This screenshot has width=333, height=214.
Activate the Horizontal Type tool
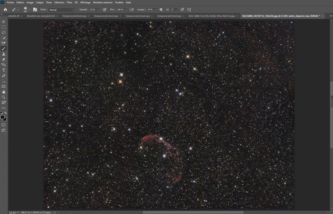click(4, 70)
